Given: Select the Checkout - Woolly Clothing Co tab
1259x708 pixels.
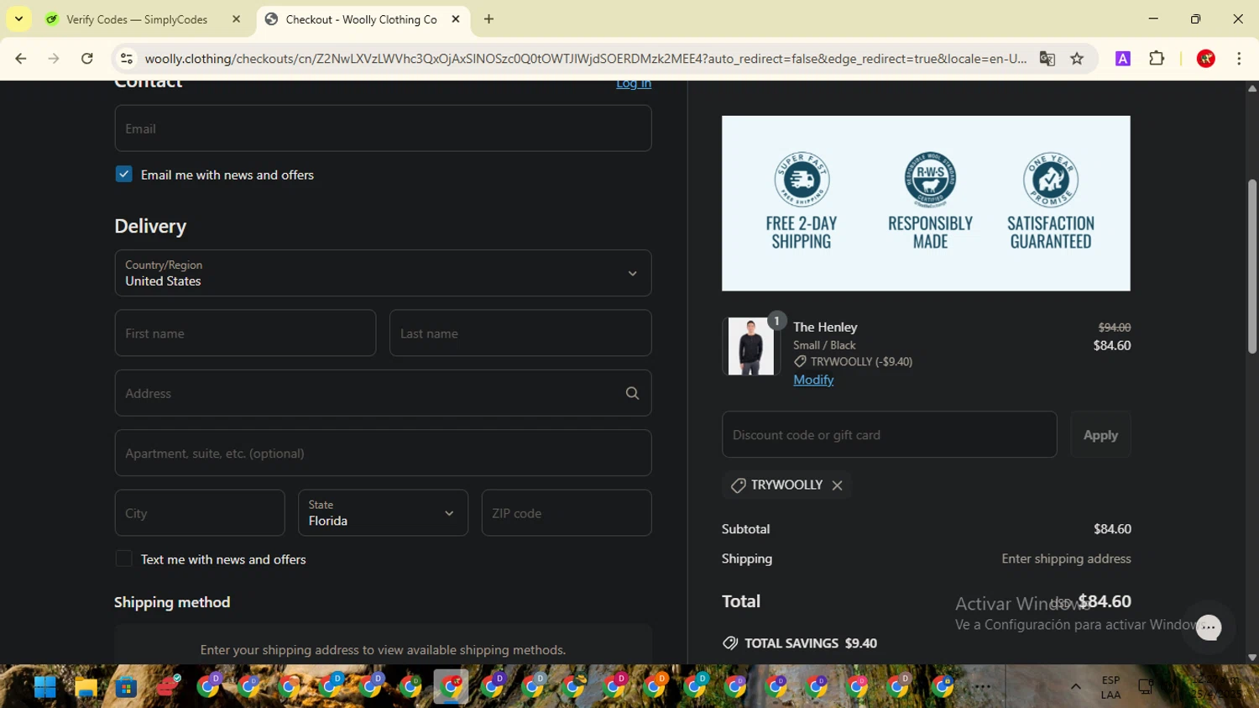Looking at the screenshot, I should click(361, 19).
